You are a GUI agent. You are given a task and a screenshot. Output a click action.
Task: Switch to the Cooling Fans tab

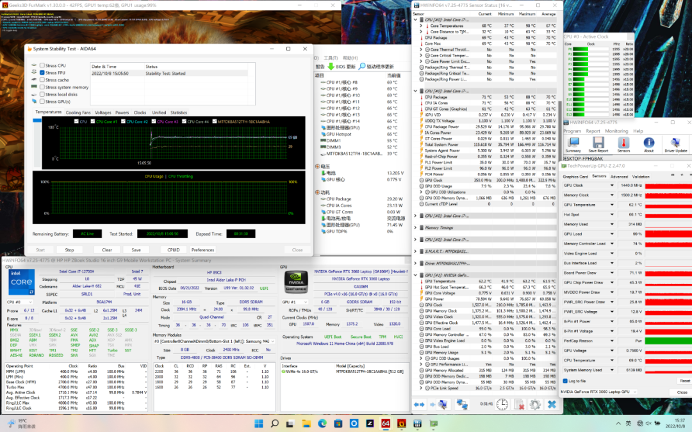(x=78, y=113)
